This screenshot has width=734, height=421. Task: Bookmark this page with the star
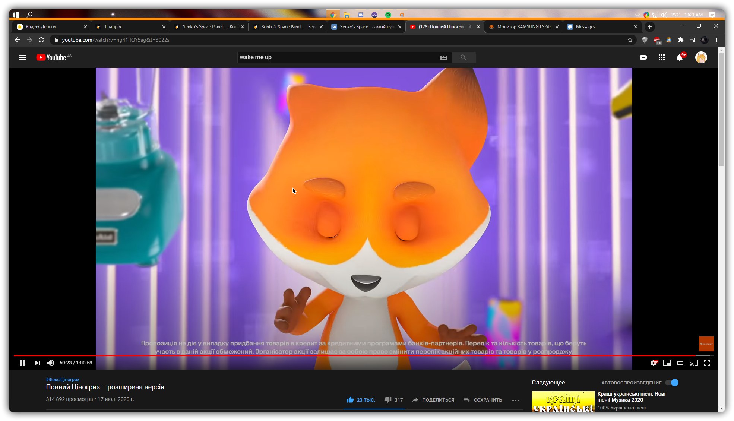tap(630, 40)
